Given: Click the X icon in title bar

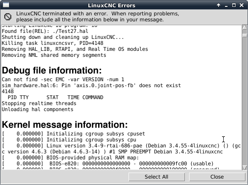Looking at the screenshot, I should tap(242, 5).
